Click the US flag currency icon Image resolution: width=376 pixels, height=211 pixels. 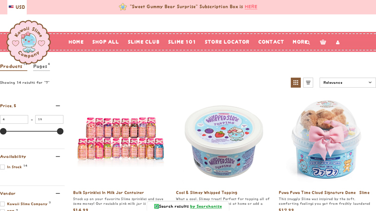[11, 7]
